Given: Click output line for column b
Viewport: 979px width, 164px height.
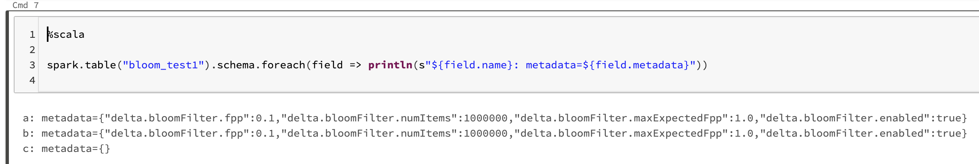Looking at the screenshot, I should pos(495,133).
